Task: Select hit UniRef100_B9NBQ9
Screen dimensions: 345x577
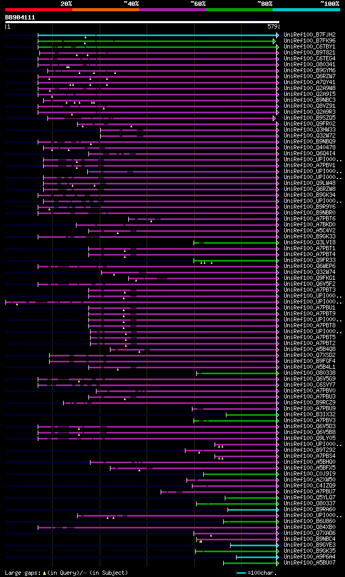Action: point(309,141)
